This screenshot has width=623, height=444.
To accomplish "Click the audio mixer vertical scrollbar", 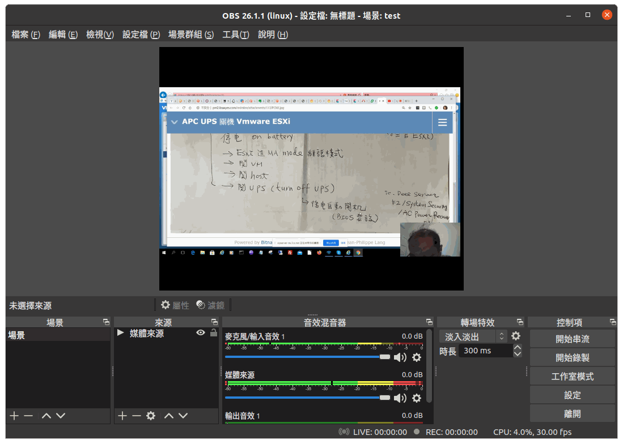I will 429,366.
